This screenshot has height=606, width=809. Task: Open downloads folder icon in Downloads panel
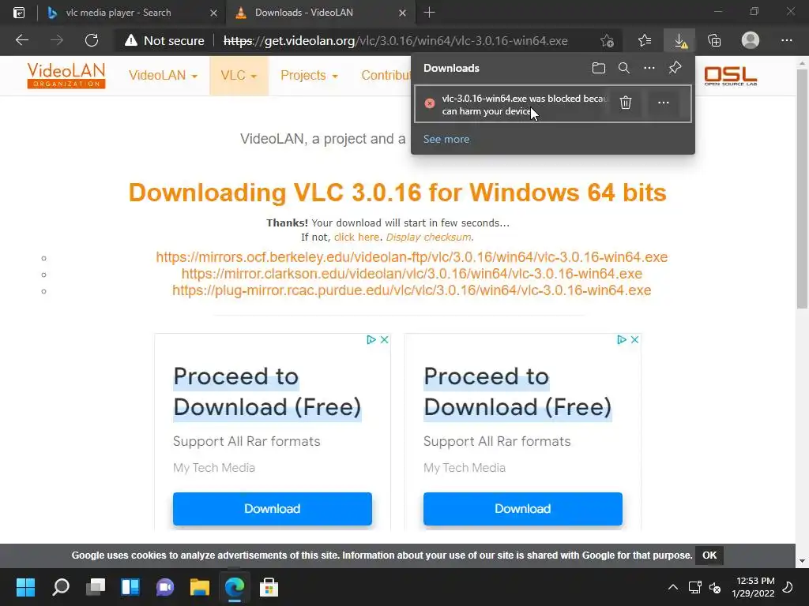599,68
